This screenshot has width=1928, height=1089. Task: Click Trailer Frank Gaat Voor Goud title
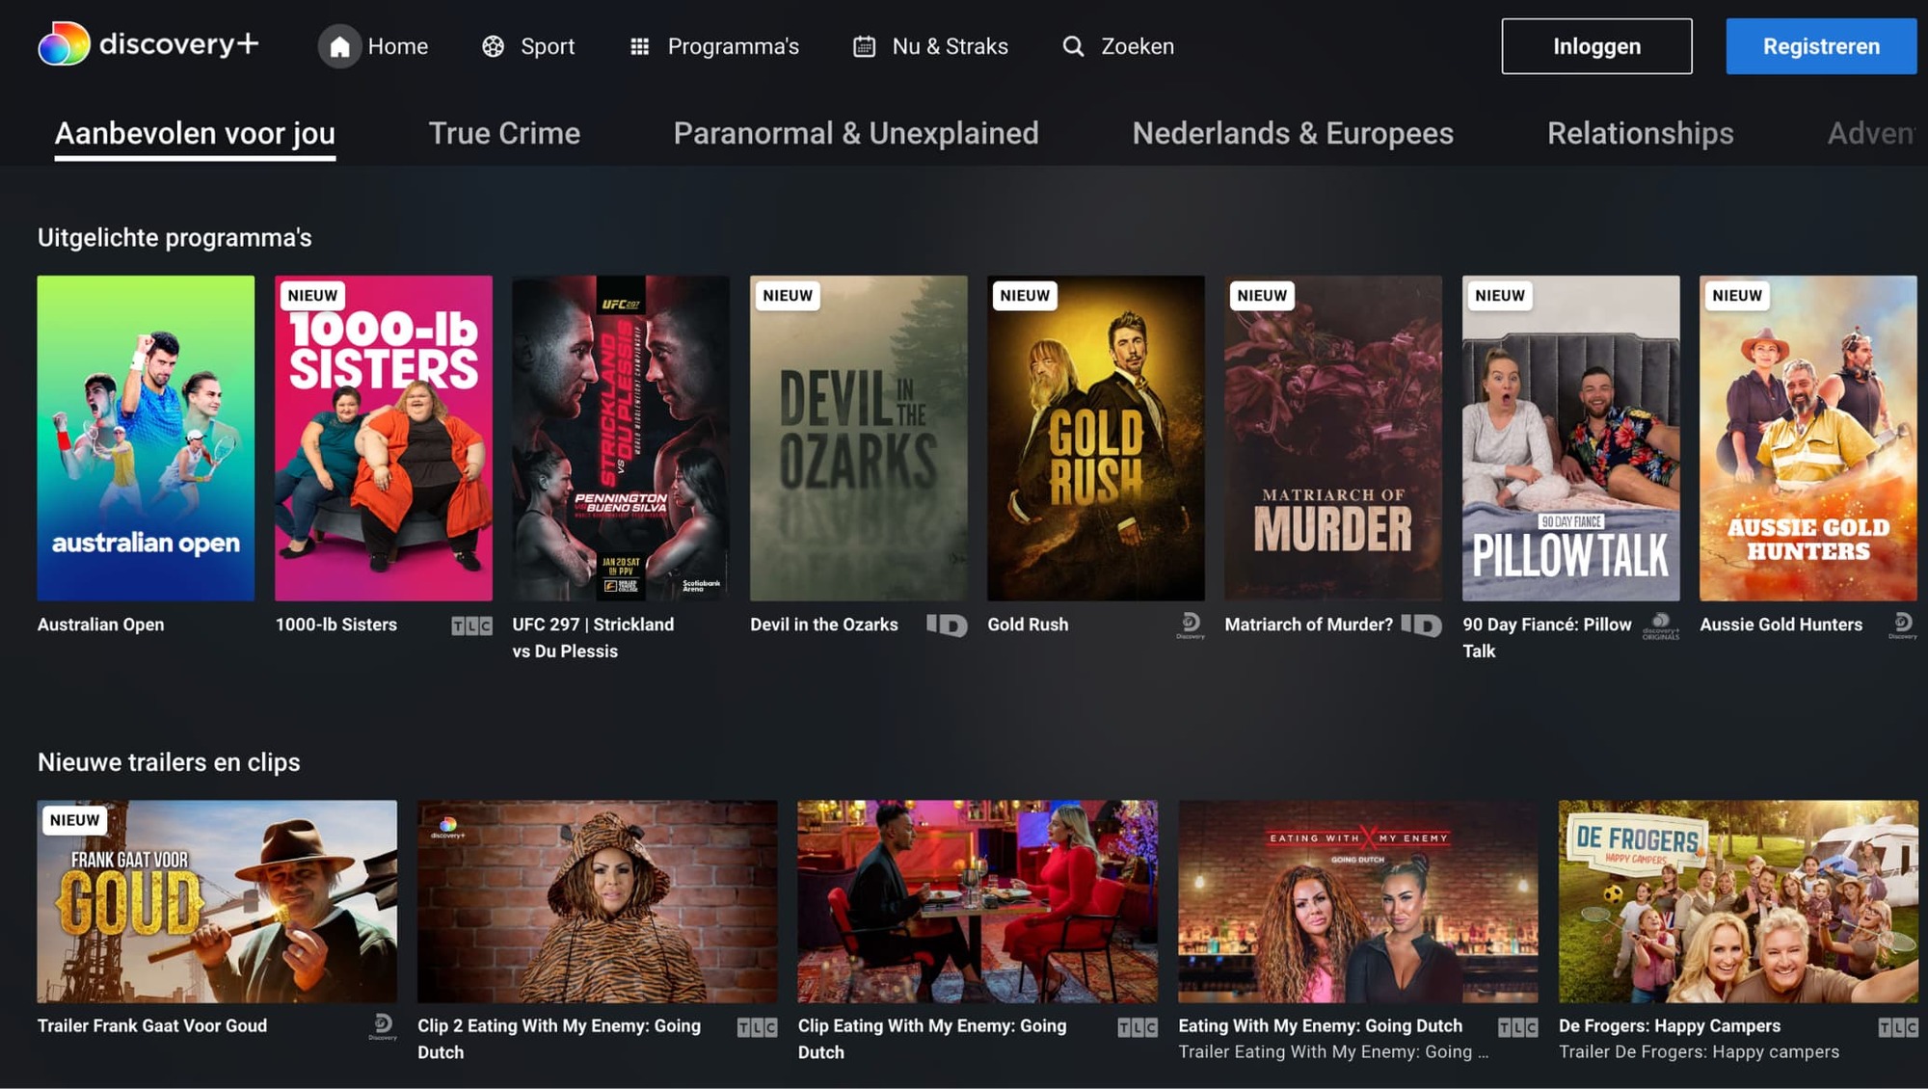(152, 1026)
